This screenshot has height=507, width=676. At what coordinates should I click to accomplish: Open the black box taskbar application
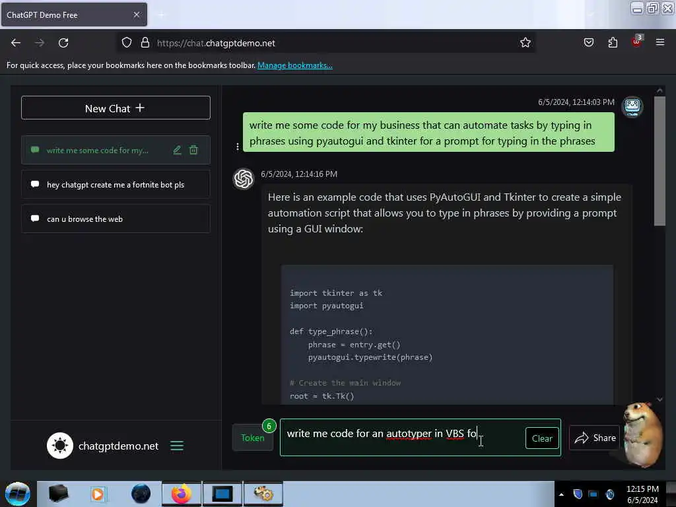[58, 494]
